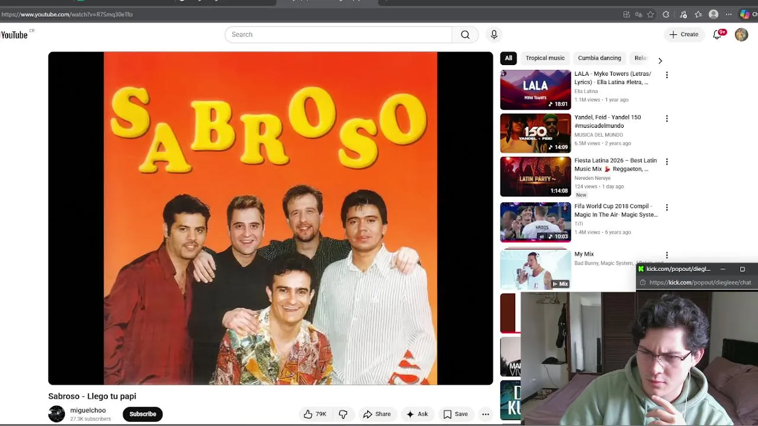
Task: Open the notifications bell
Action: 718,34
